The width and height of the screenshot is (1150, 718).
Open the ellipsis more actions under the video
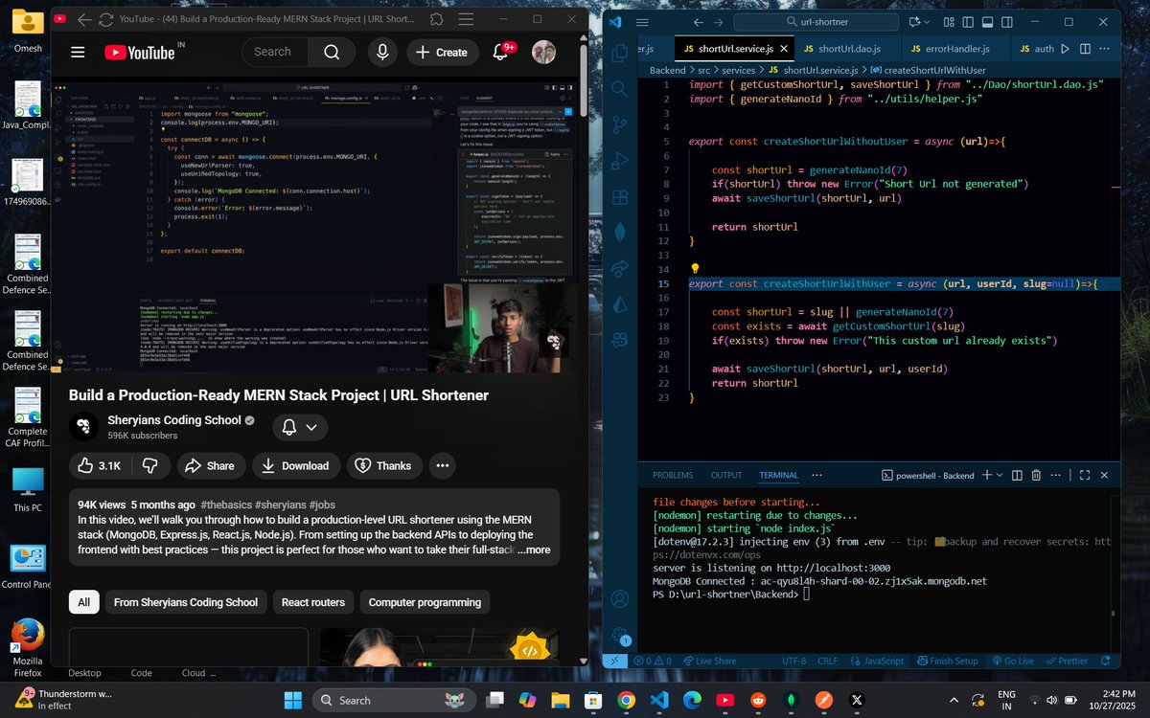pos(442,465)
